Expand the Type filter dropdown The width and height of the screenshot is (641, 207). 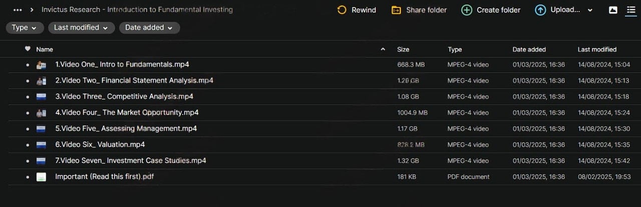[x=25, y=28]
